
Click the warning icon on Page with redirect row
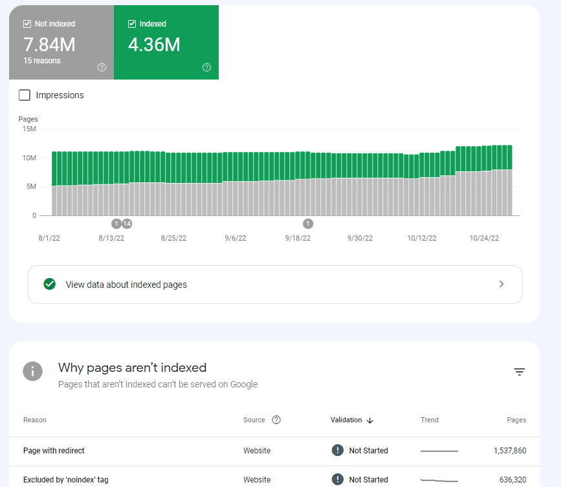tap(337, 450)
